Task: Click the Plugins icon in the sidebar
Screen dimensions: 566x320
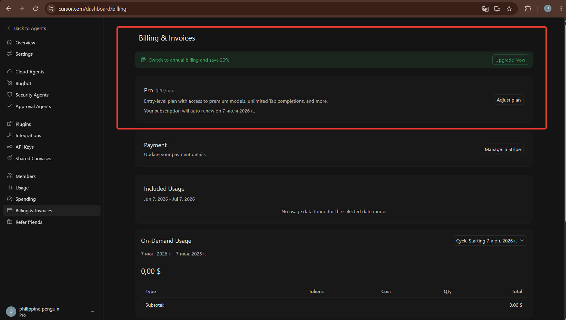Action: click(10, 124)
